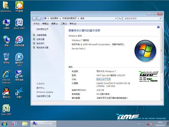
Task: Open the Word 2007 desktop icon
Action: click(19, 23)
